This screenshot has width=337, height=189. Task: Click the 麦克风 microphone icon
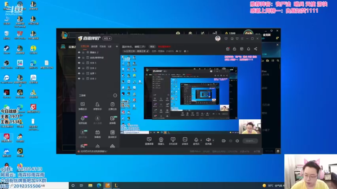click(x=196, y=140)
